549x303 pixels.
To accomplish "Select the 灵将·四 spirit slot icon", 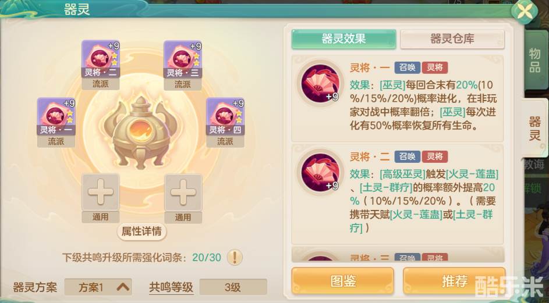I will click(x=225, y=116).
